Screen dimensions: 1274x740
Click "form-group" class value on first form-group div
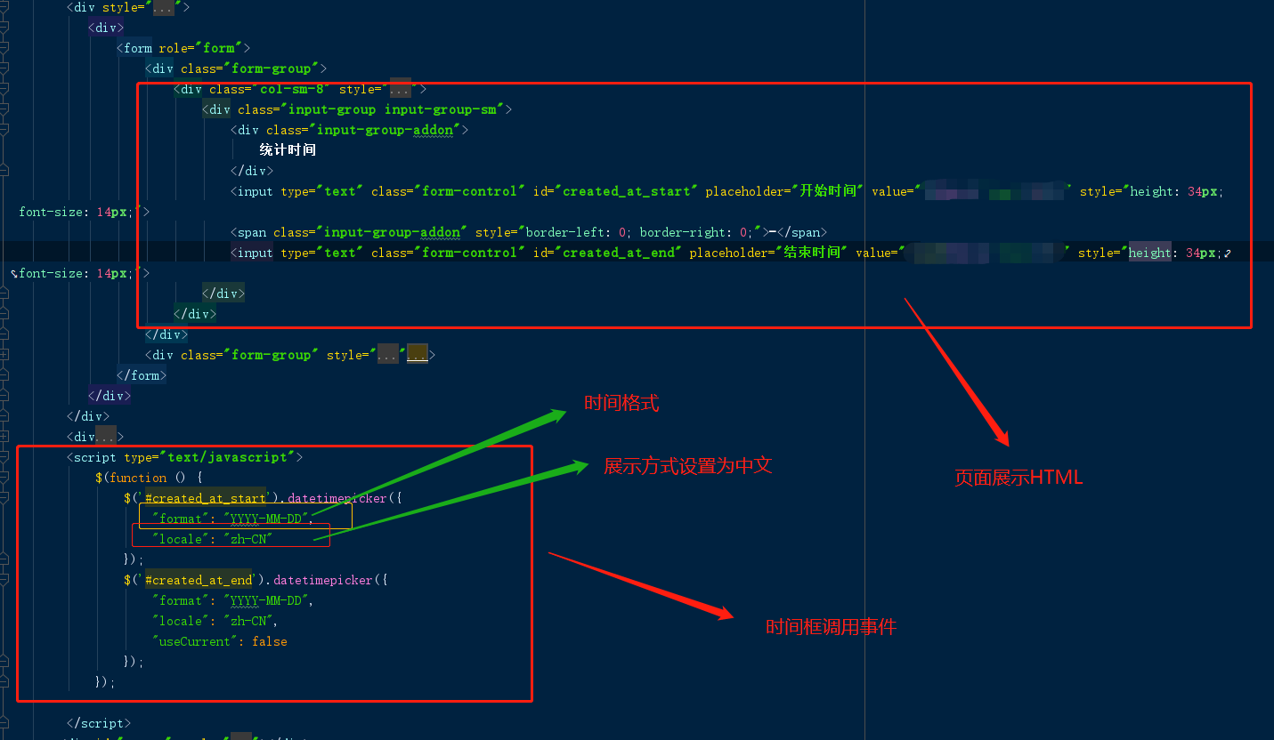[270, 68]
